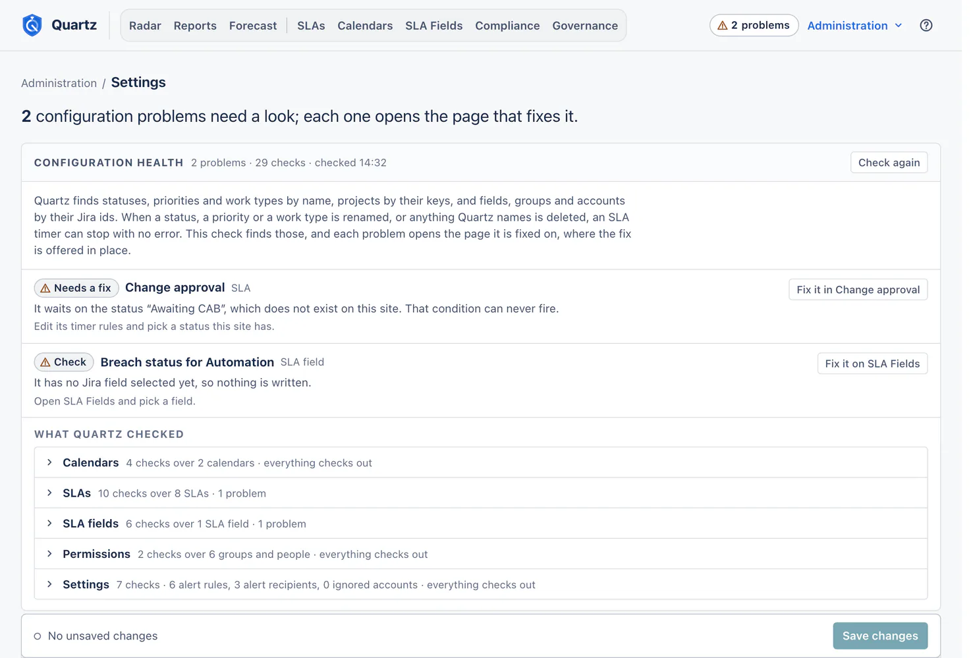The image size is (975, 658).
Task: Click the Change approval SLA title
Action: pos(175,288)
